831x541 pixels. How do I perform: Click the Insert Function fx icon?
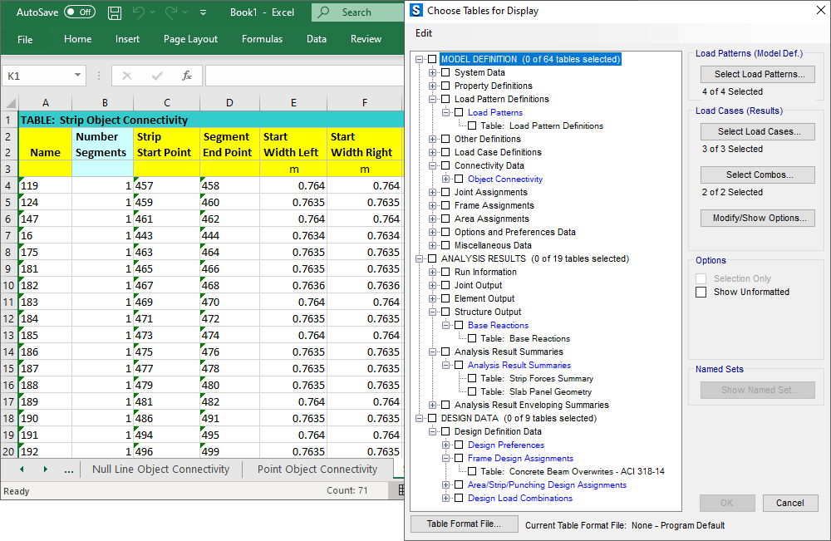click(187, 76)
